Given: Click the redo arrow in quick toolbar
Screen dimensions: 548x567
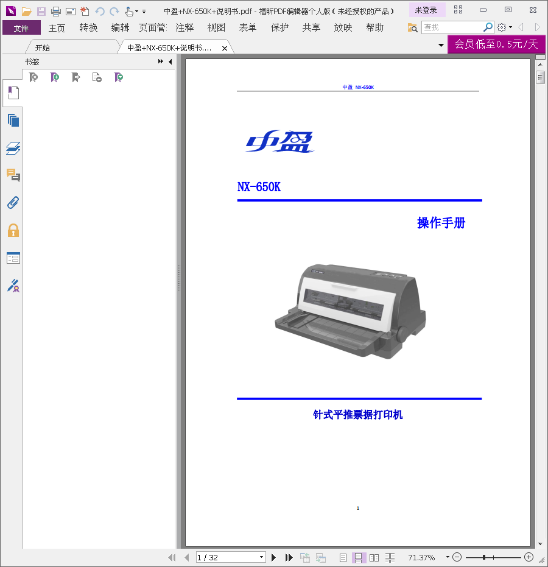Looking at the screenshot, I should pyautogui.click(x=114, y=11).
